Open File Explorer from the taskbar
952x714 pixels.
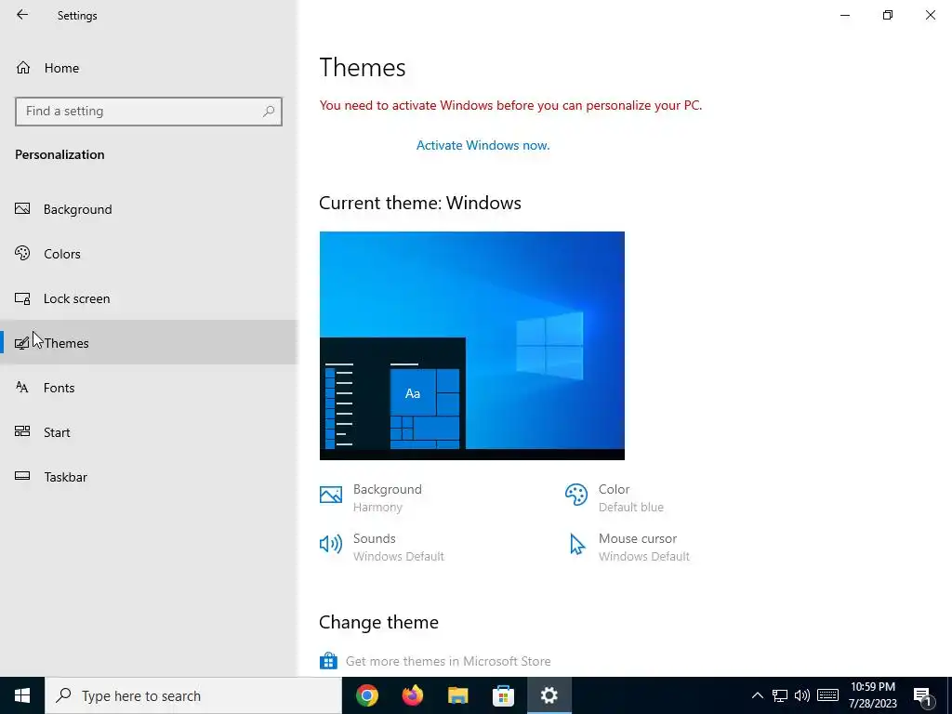coord(458,695)
